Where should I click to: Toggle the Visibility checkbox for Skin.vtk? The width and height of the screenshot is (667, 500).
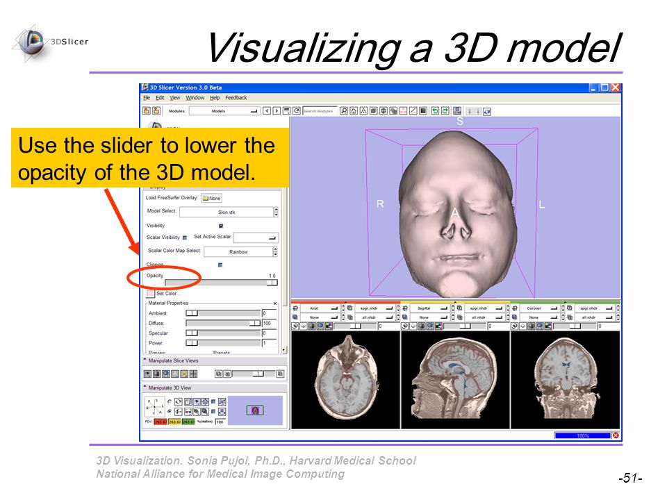pos(221,226)
